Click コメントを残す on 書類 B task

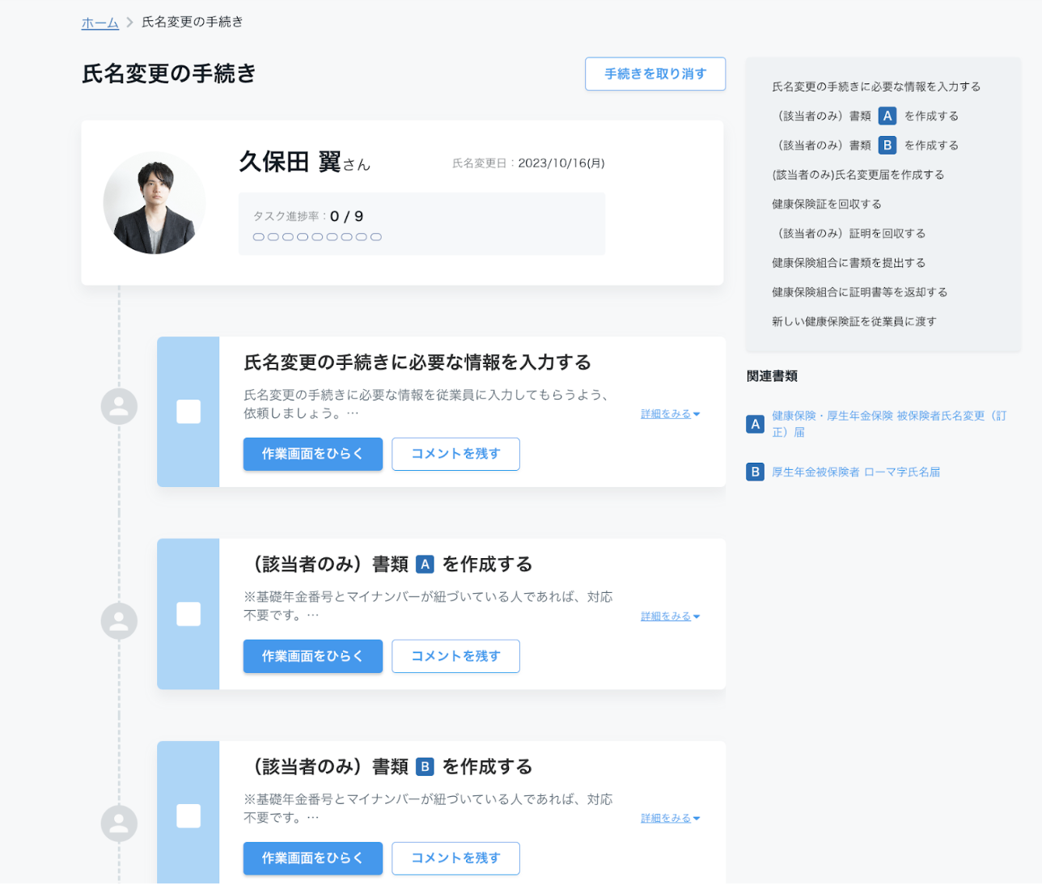coord(455,858)
